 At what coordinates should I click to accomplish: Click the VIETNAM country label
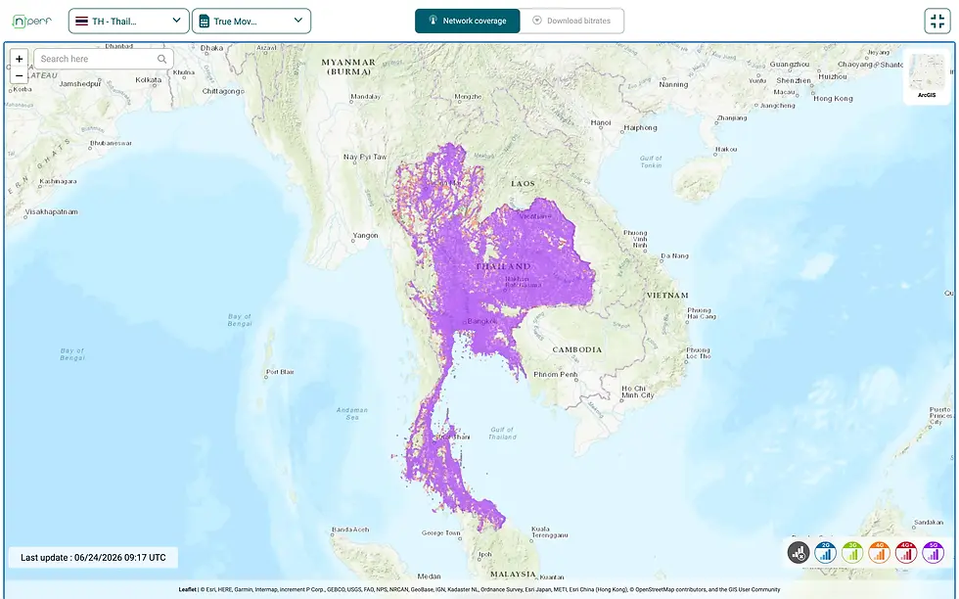pos(667,296)
